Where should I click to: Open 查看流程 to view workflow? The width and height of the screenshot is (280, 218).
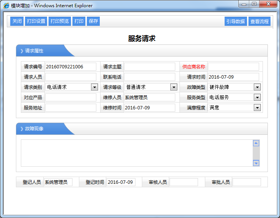coord(260,22)
